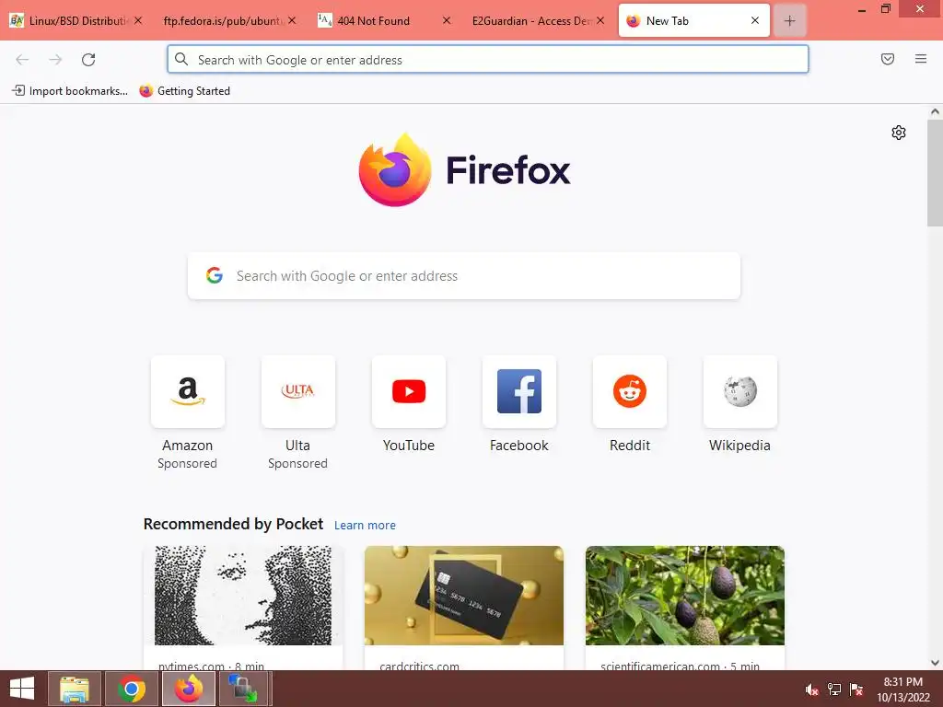
Task: Open the Save to Pocket button
Action: 888,59
